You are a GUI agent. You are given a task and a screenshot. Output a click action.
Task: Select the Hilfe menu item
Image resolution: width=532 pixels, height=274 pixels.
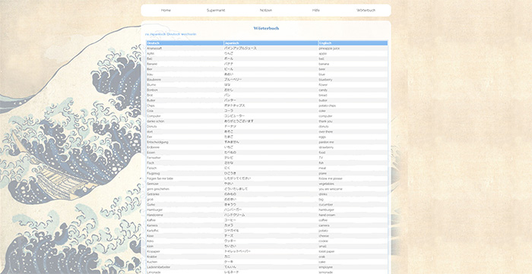[316, 10]
